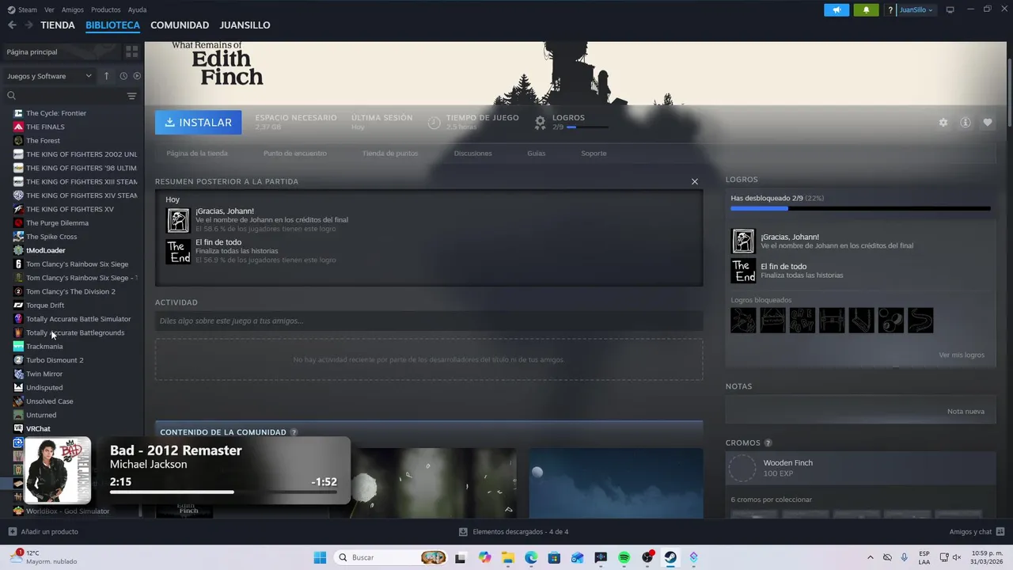The width and height of the screenshot is (1013, 570).
Task: Open the downloads status Elementos descargados
Action: tap(514, 532)
